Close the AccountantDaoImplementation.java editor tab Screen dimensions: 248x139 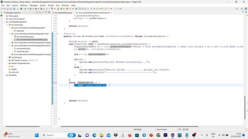pyautogui.click(x=112, y=13)
